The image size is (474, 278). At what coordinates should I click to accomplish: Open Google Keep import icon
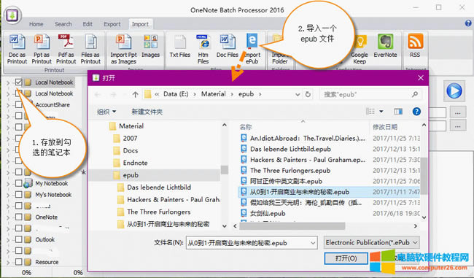coord(360,42)
